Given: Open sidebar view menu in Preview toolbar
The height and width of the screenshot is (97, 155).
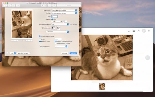Looking at the screenshot, I should pos(5,6).
